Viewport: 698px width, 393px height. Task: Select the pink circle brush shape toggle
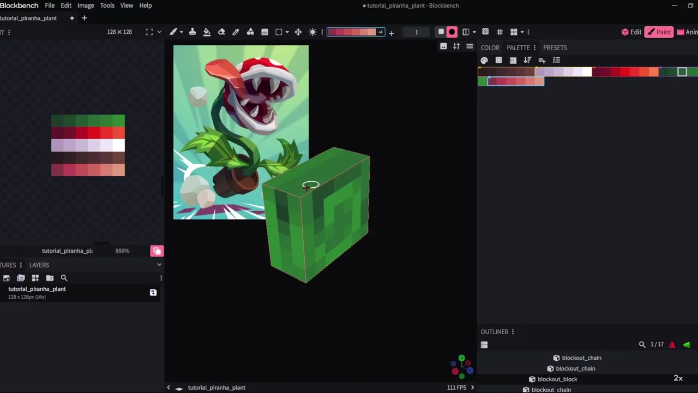[x=452, y=32]
